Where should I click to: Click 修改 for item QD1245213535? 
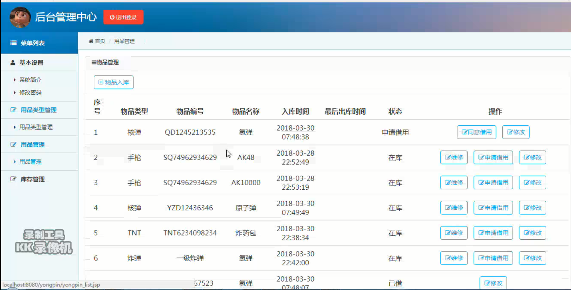click(x=516, y=132)
